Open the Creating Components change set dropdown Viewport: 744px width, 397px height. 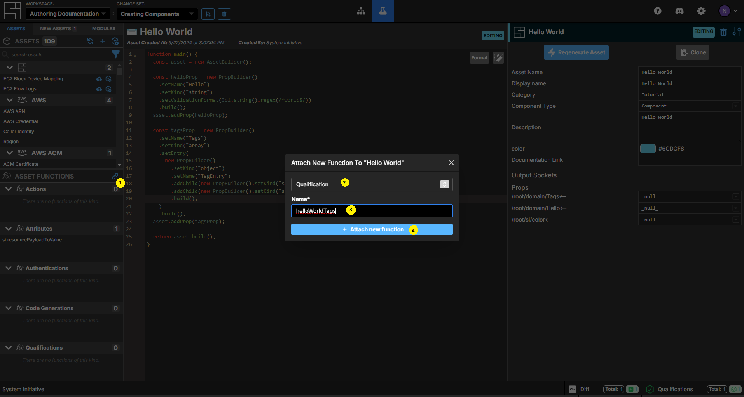coord(157,14)
